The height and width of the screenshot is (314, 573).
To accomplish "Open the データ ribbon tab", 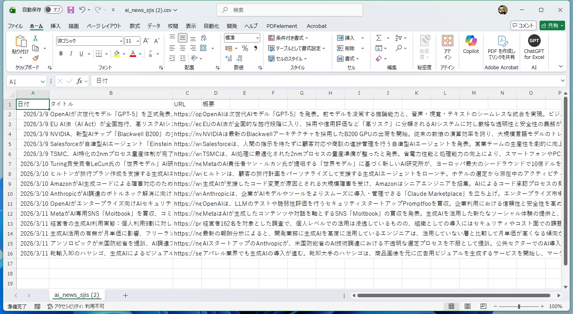I will tap(154, 26).
